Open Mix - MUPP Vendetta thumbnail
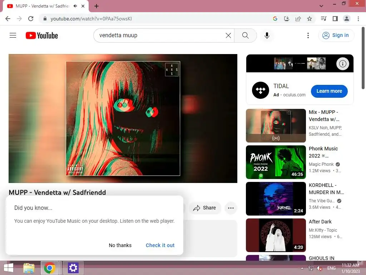366x275 pixels. click(x=276, y=126)
